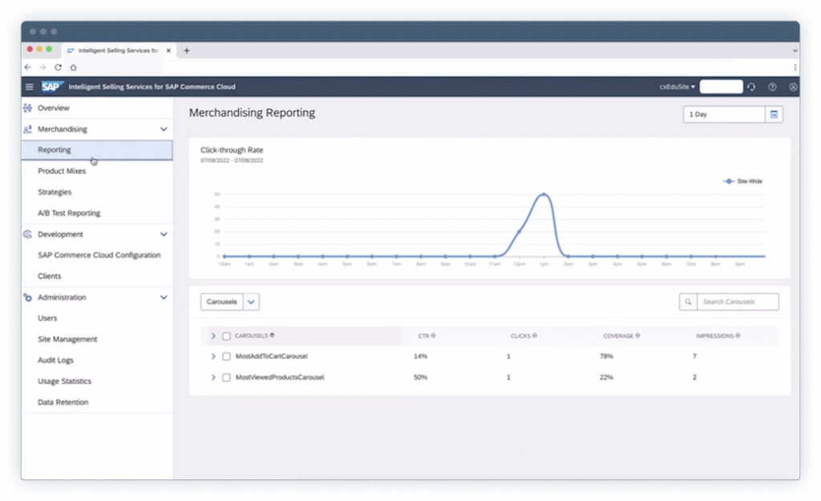Expand the MostAddToCartCarousel row
Viewport: 821px width, 501px height.
pos(213,356)
